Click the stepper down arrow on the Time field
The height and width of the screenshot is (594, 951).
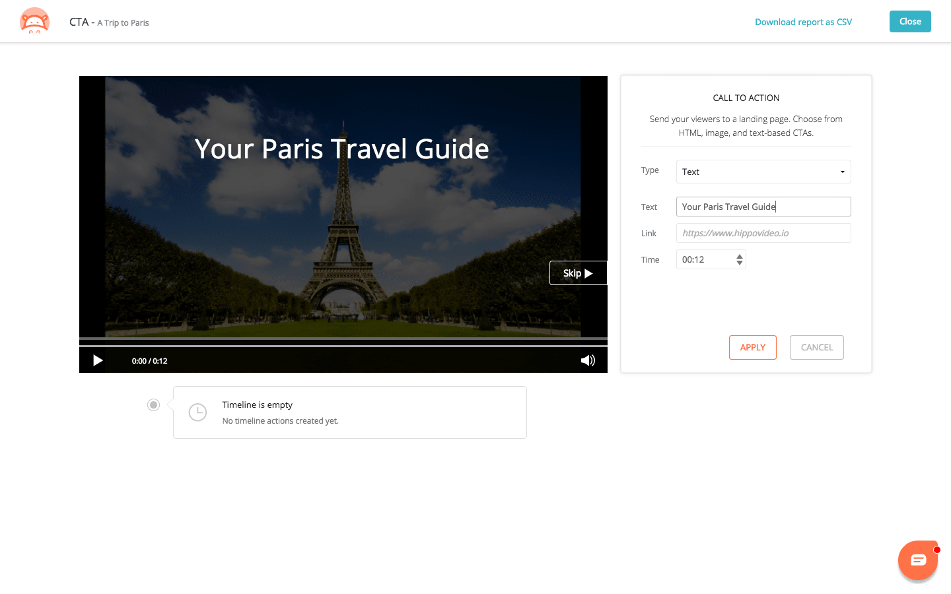coord(740,263)
